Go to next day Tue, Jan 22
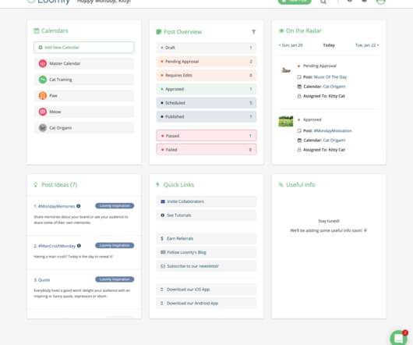The image size is (413, 345). (367, 45)
